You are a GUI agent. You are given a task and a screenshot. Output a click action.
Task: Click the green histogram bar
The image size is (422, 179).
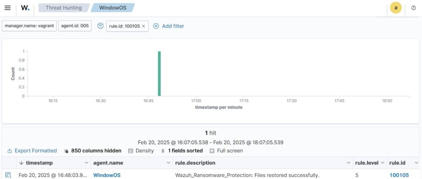[x=159, y=73]
